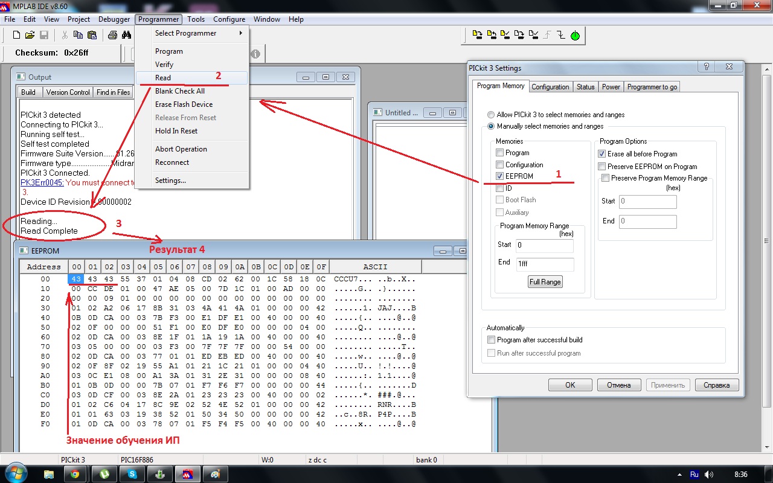Click the binoculars Find icon
The image size is (773, 483).
[127, 36]
